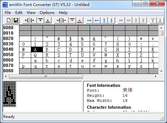
Task: Open the View menu
Action: tap(31, 13)
